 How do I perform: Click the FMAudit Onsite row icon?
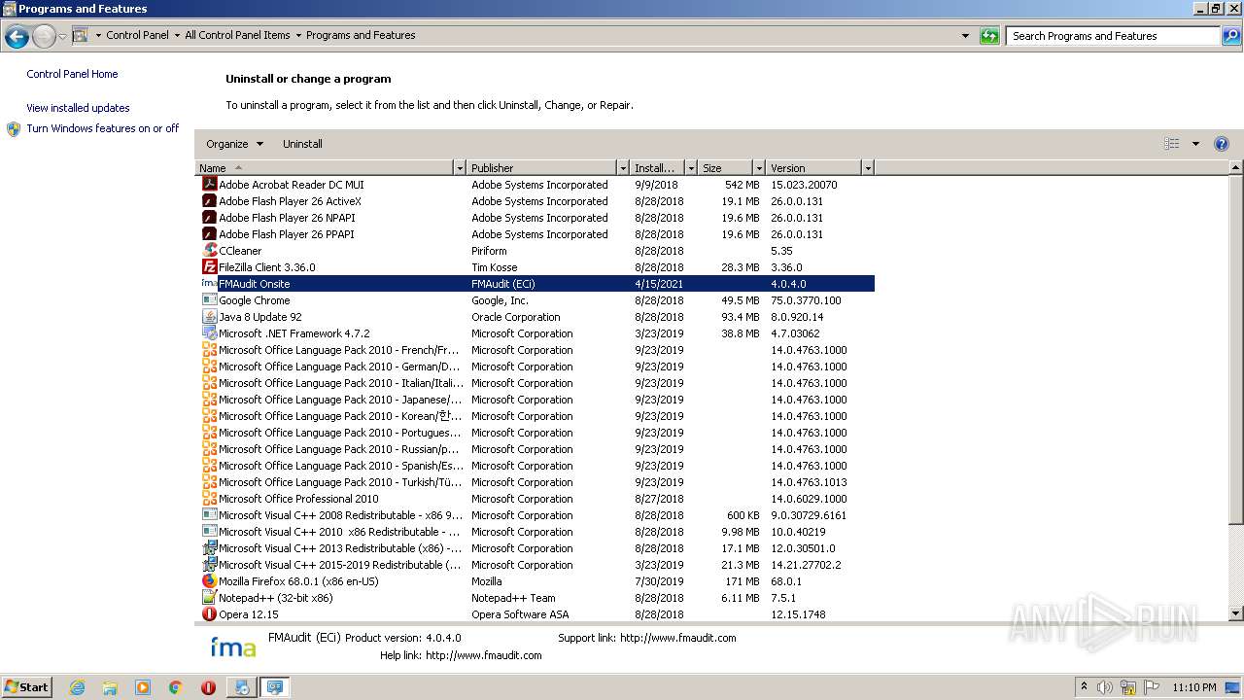point(209,283)
